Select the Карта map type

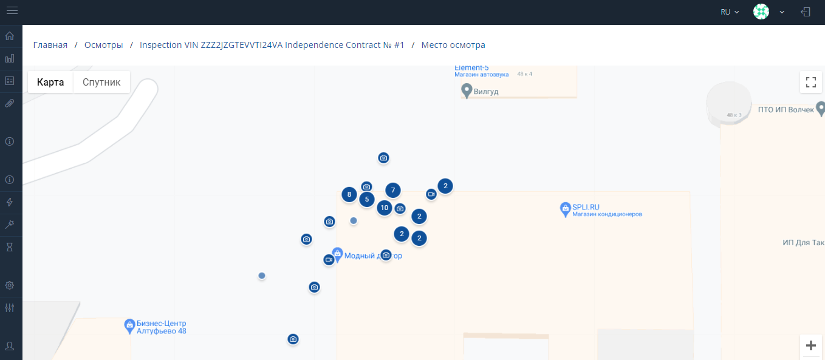[50, 82]
